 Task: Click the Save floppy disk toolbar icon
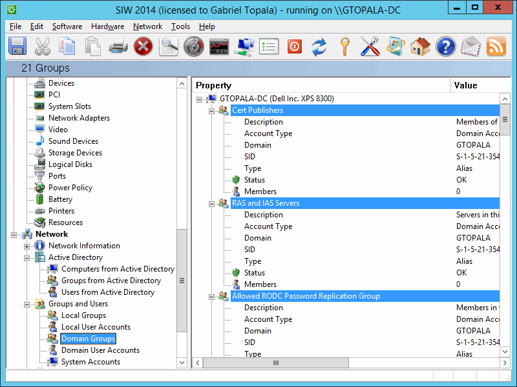(17, 46)
